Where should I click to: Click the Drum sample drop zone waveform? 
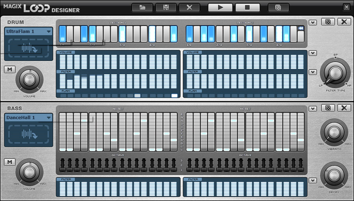[x=29, y=48]
